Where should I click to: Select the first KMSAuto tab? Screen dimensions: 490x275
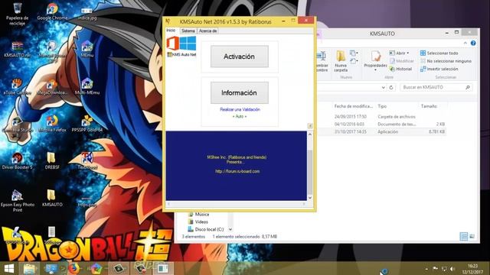[171, 31]
